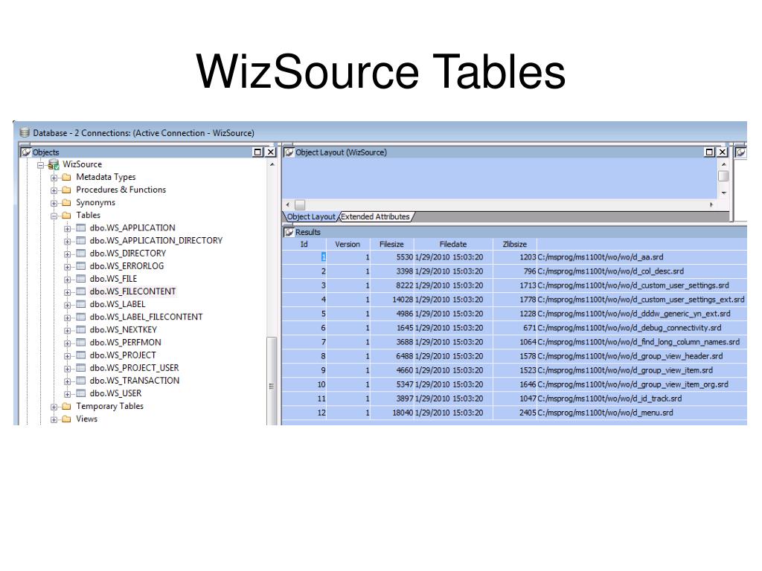Click the Results panel pin icon

coord(289,232)
